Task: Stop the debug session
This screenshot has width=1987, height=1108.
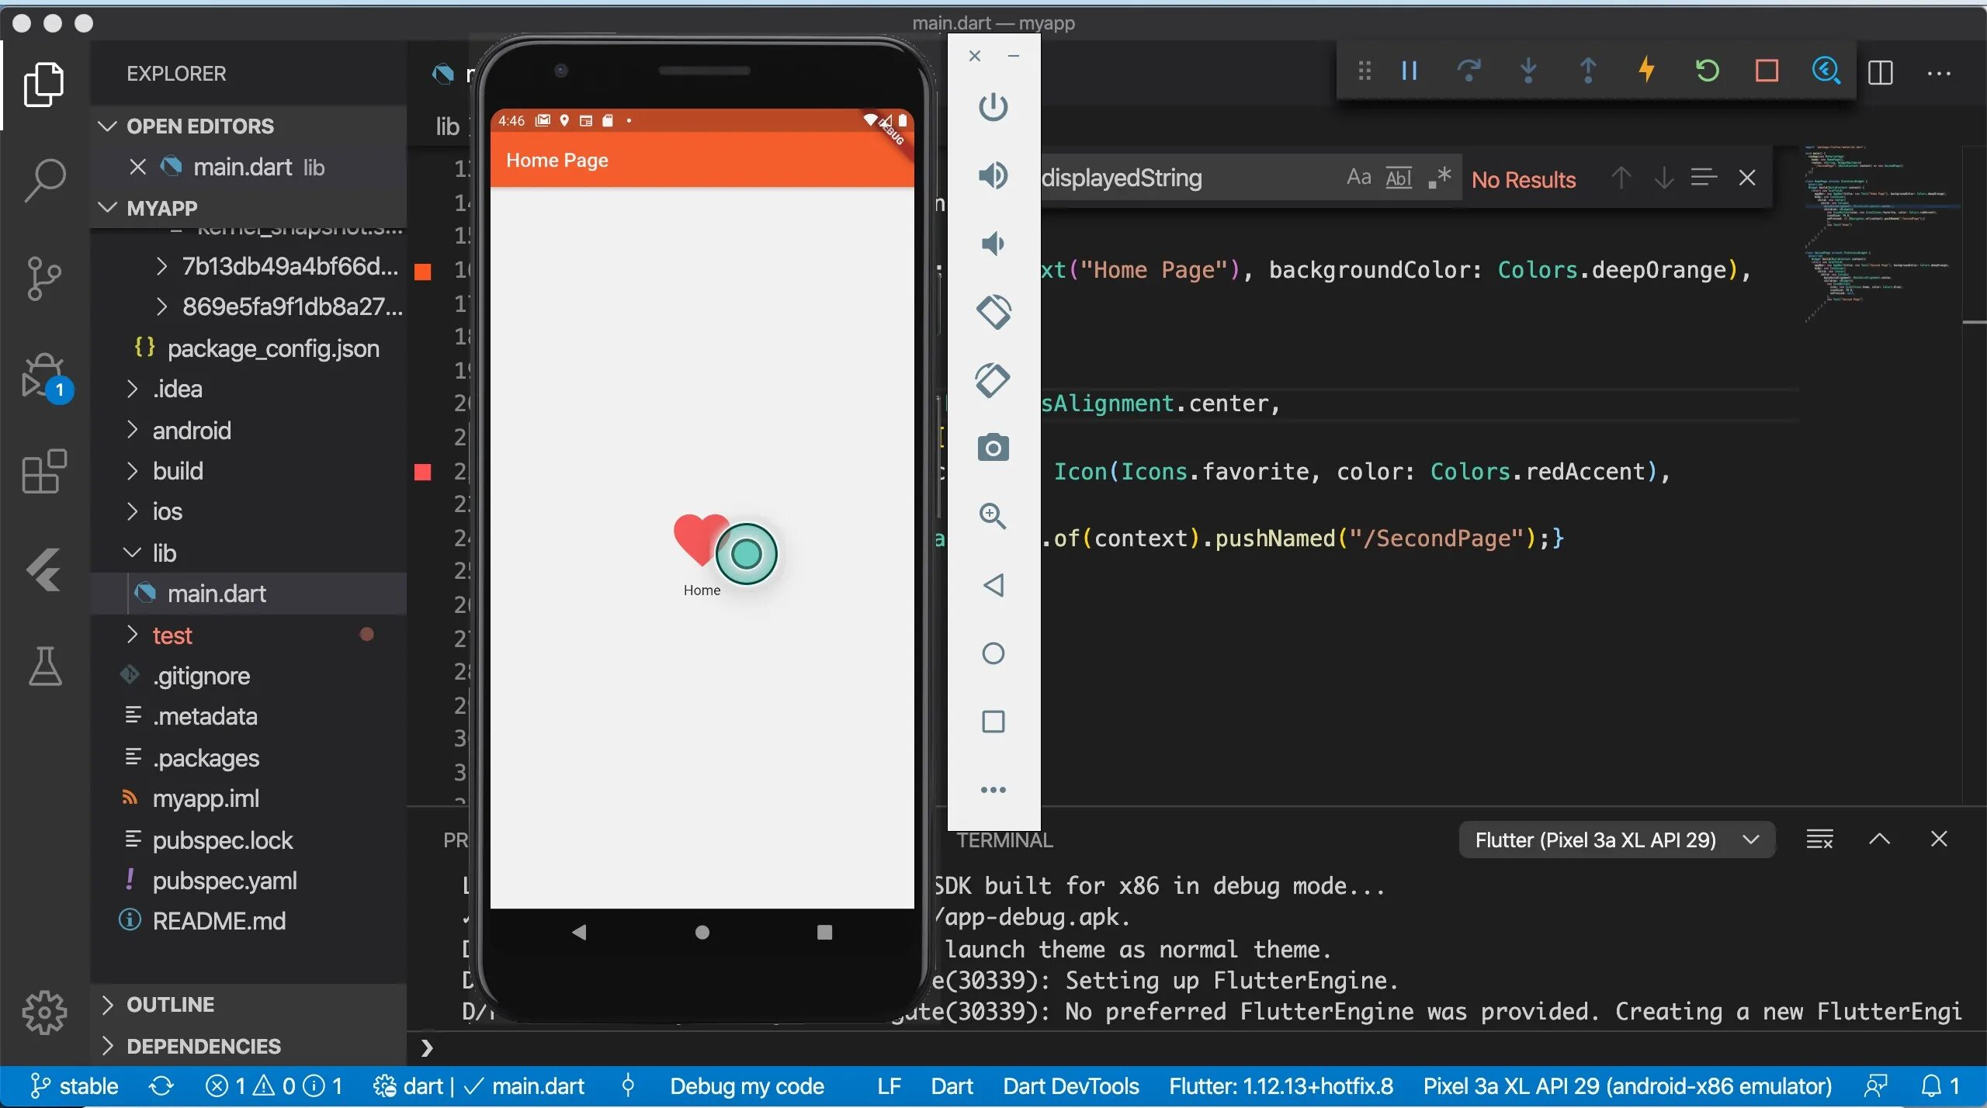Action: [1767, 71]
